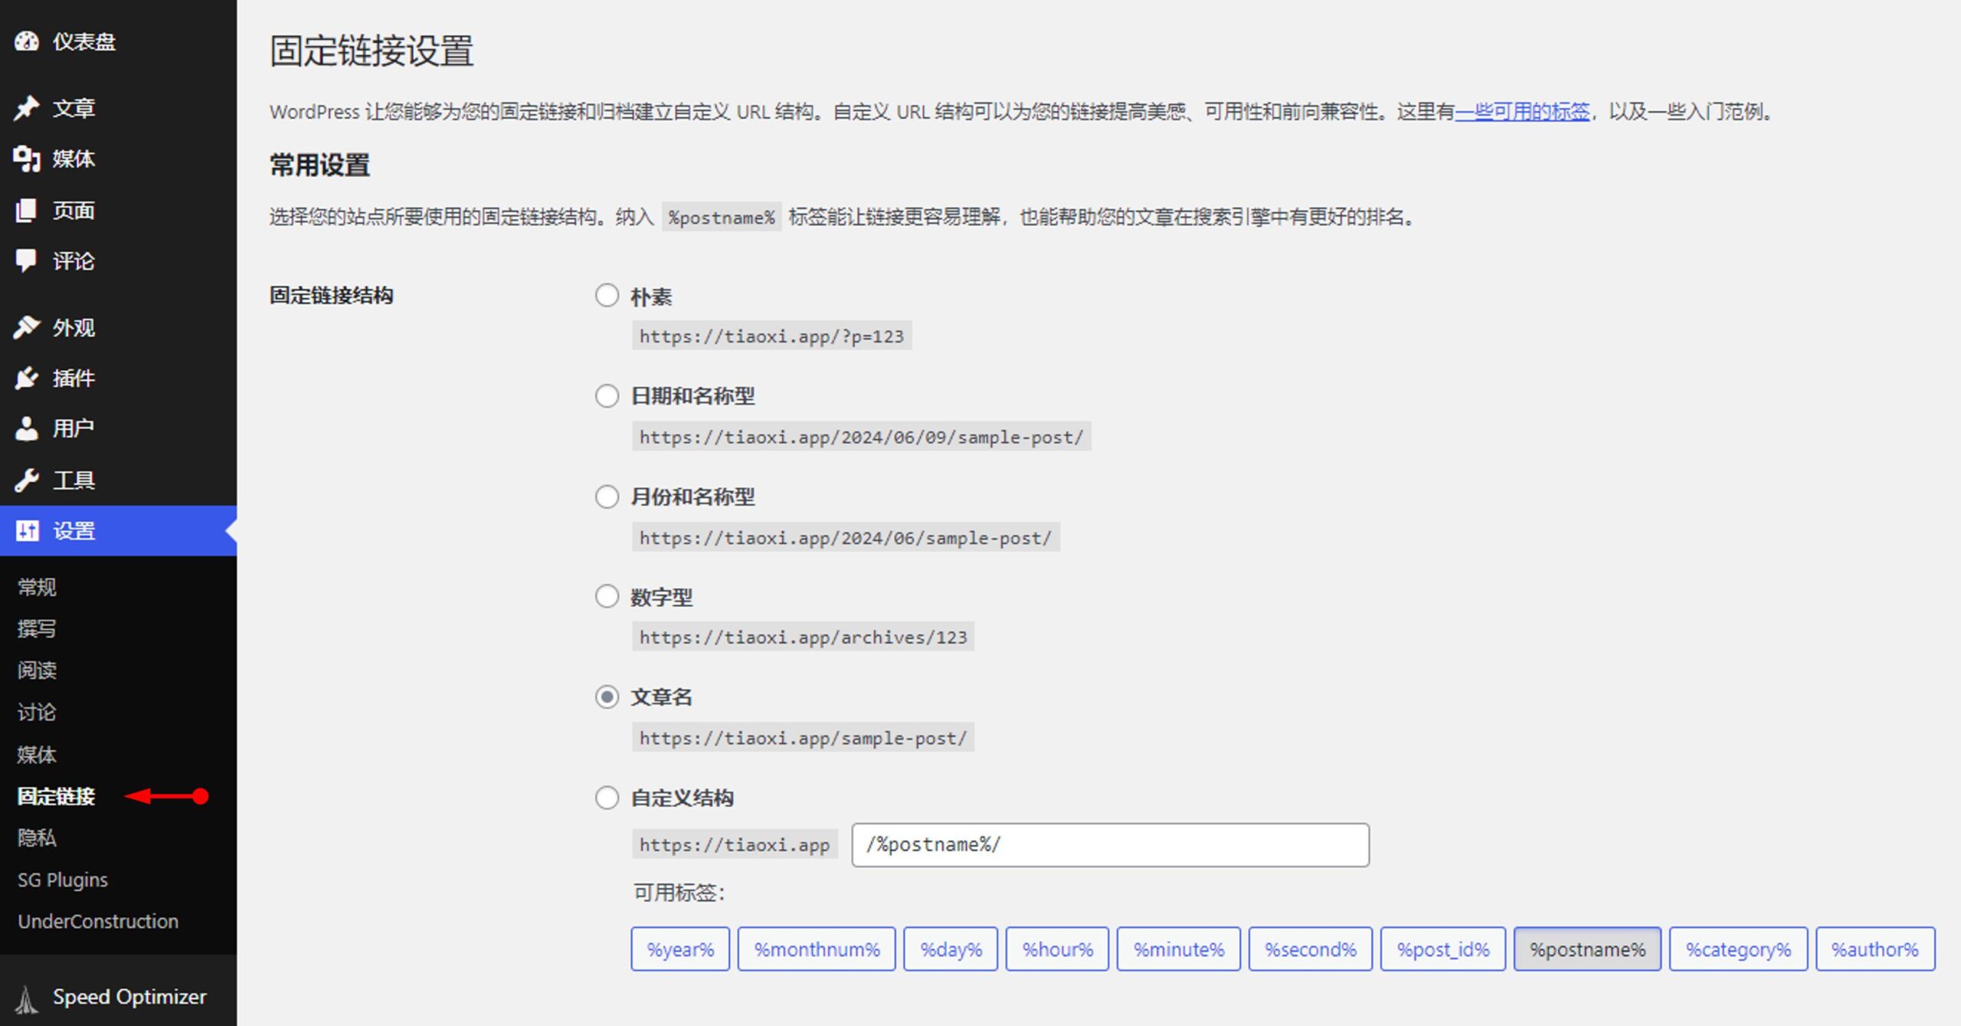Click the custom structure /%postname%/ field
Viewport: 1961px width, 1026px height.
coord(1109,845)
